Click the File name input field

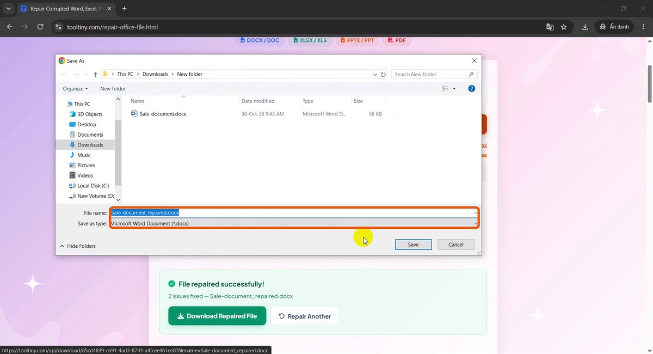[294, 213]
